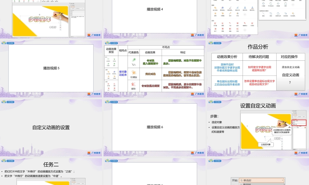Viewport: 309px width, 185px height.
Task: Click 广州教育 logo on 播放视频 5 slide
Action: pos(94,94)
